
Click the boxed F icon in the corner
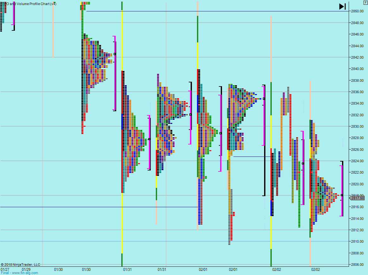click(365, 3)
